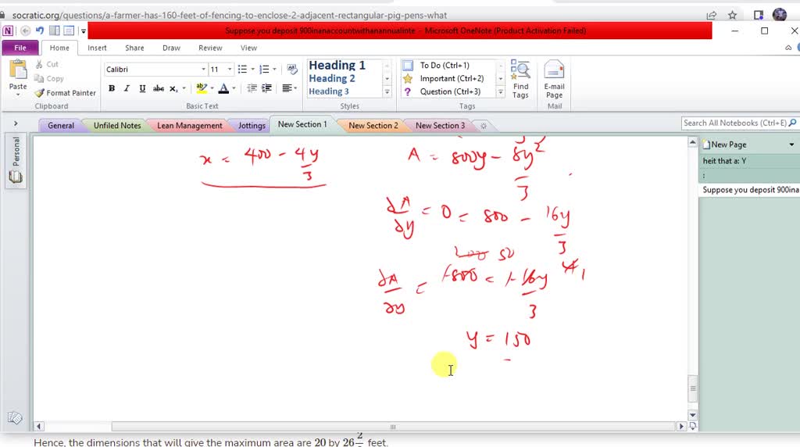Open the Lean Management section tab
This screenshot has width=800, height=447.
point(189,126)
